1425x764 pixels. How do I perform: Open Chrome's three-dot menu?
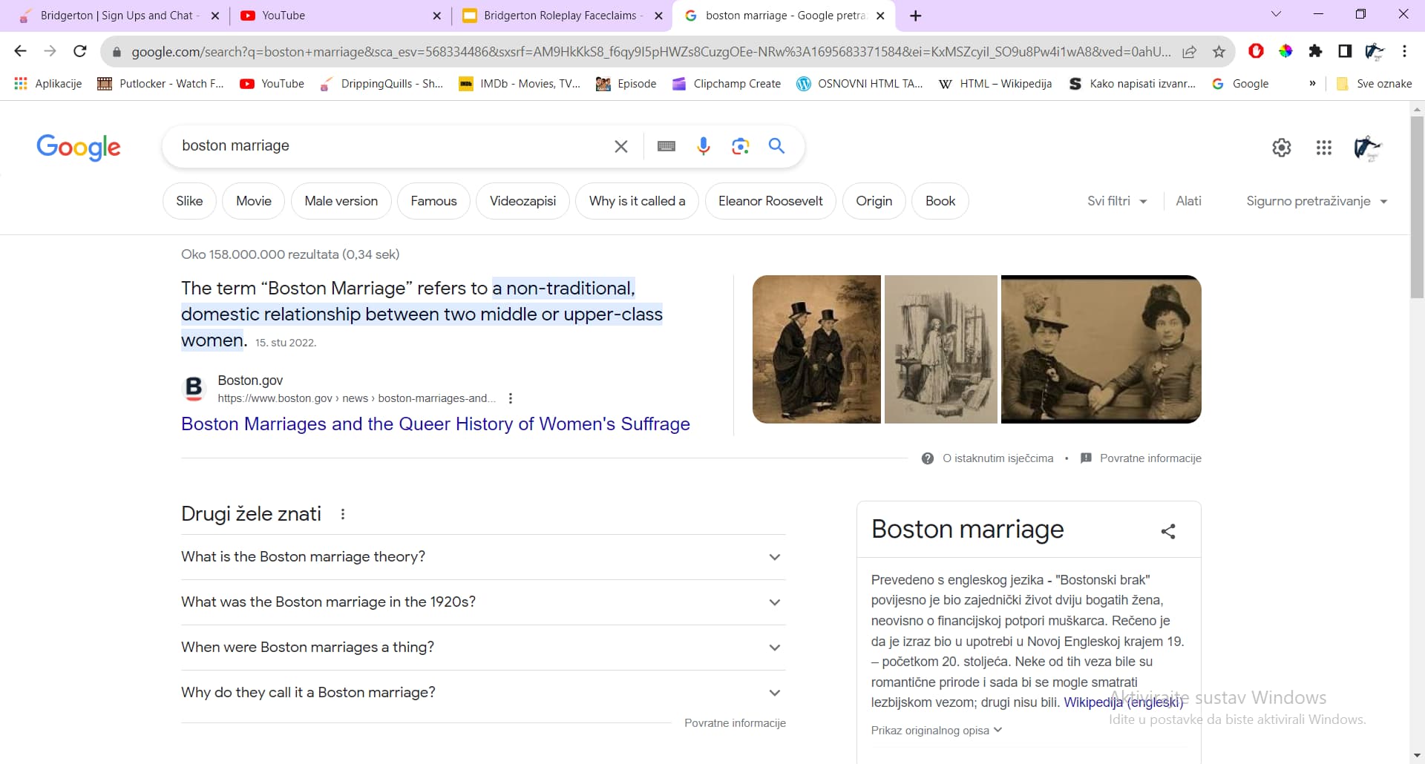click(1404, 51)
